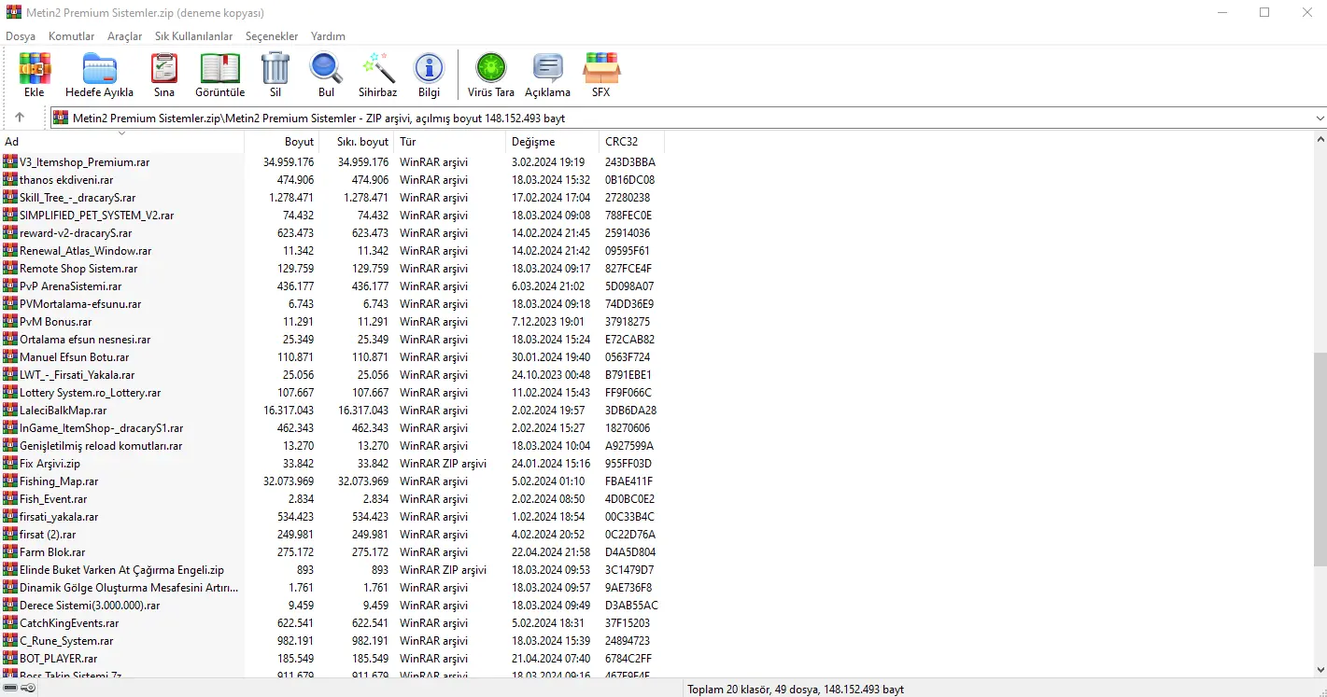Sort by the Ad column header
1327x697 pixels.
[x=122, y=142]
